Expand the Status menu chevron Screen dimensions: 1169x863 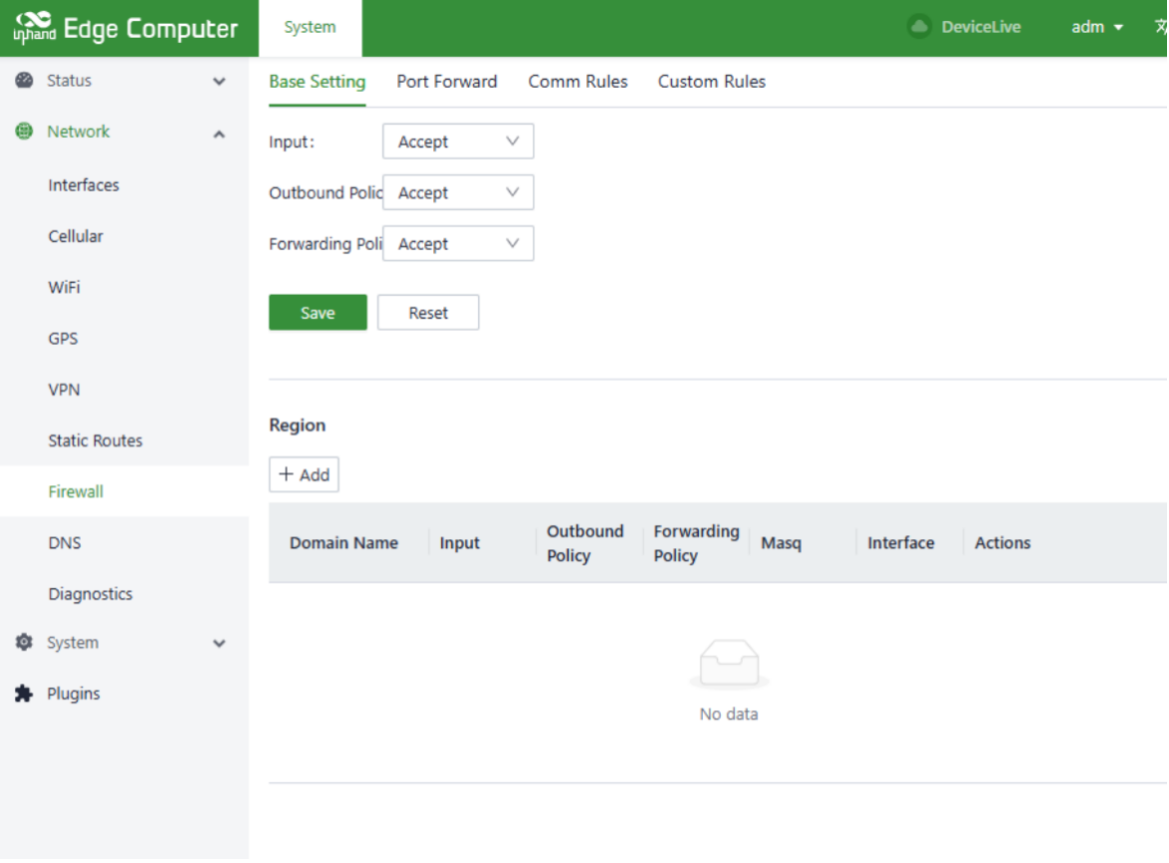(219, 82)
